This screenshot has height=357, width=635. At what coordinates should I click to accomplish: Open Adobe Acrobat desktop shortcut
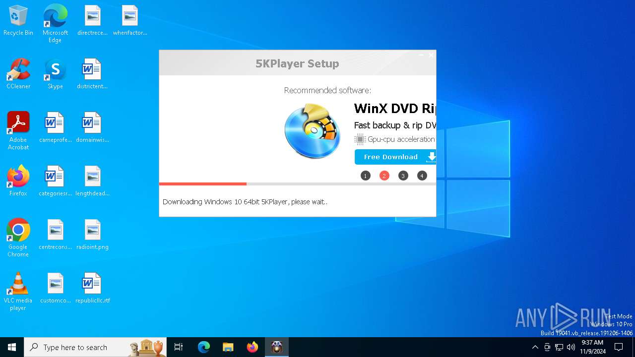[18, 130]
